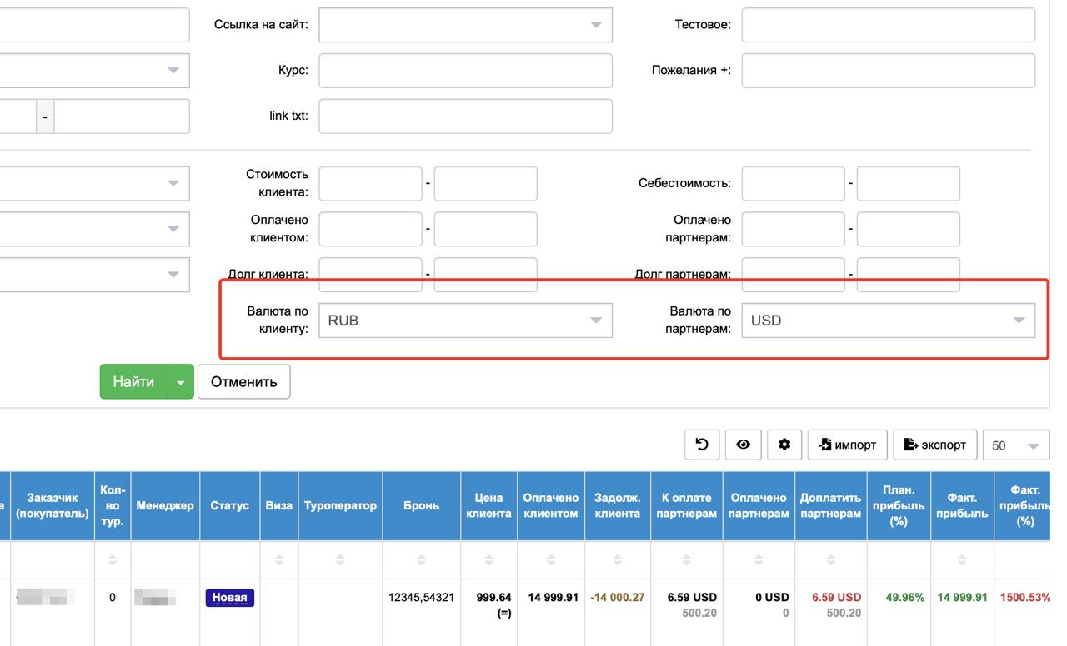Click the импорт button
Screen dimensions: 1067x646
tap(847, 445)
